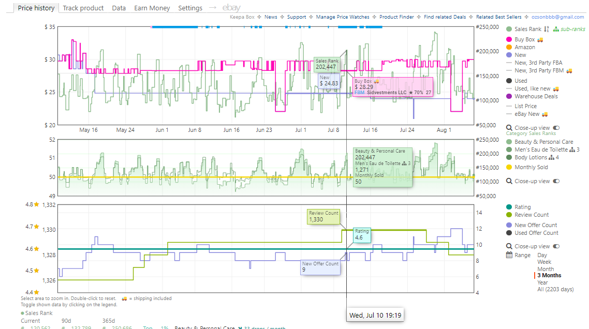589x329 pixels.
Task: Switch on Close-up view for the price chart
Action: (x=556, y=128)
